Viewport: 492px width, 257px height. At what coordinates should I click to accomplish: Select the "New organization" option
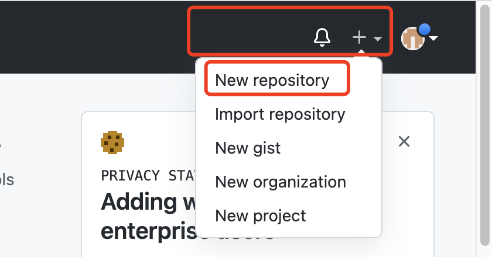[281, 182]
